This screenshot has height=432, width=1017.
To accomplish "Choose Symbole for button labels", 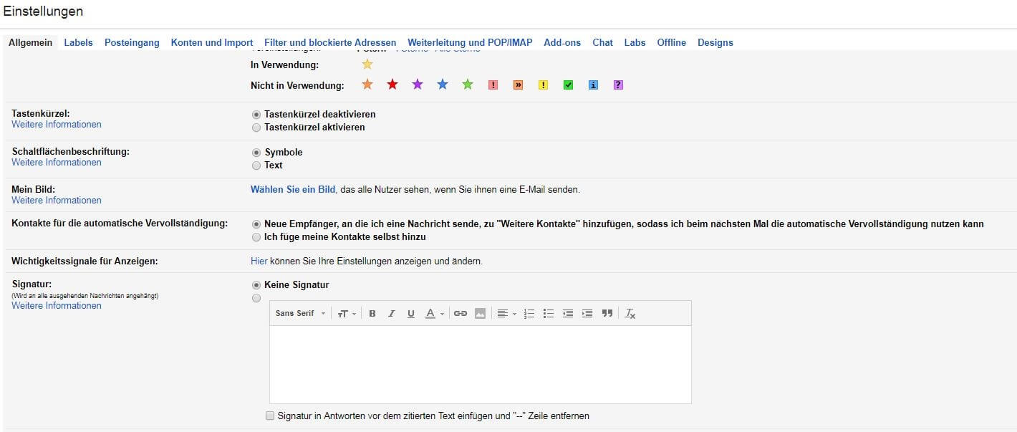I will pos(256,152).
